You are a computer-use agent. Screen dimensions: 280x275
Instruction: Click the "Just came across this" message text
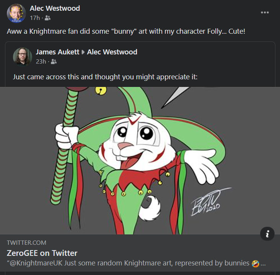[x=105, y=77]
